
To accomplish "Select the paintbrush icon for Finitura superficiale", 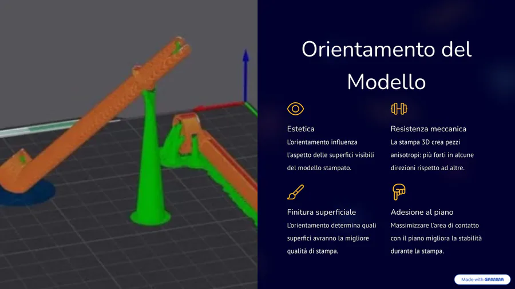I will (x=295, y=192).
